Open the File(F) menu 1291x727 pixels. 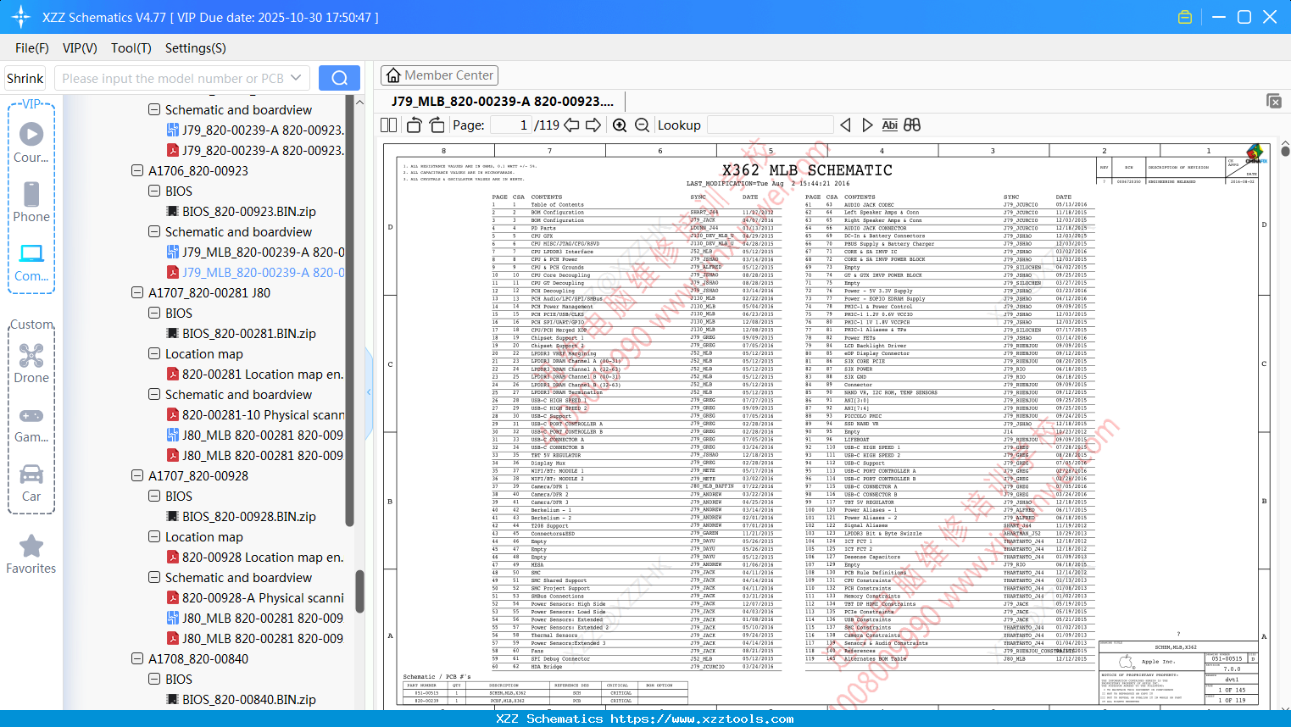click(32, 48)
